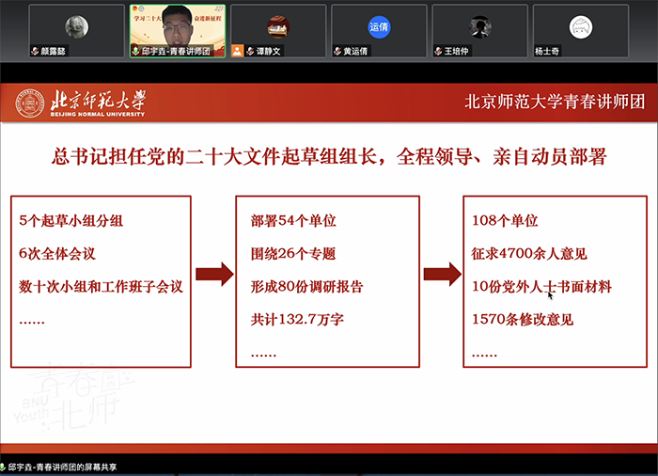Click Beijing Normal University round seal logo
Image resolution: width=658 pixels, height=476 pixels.
pyautogui.click(x=28, y=103)
